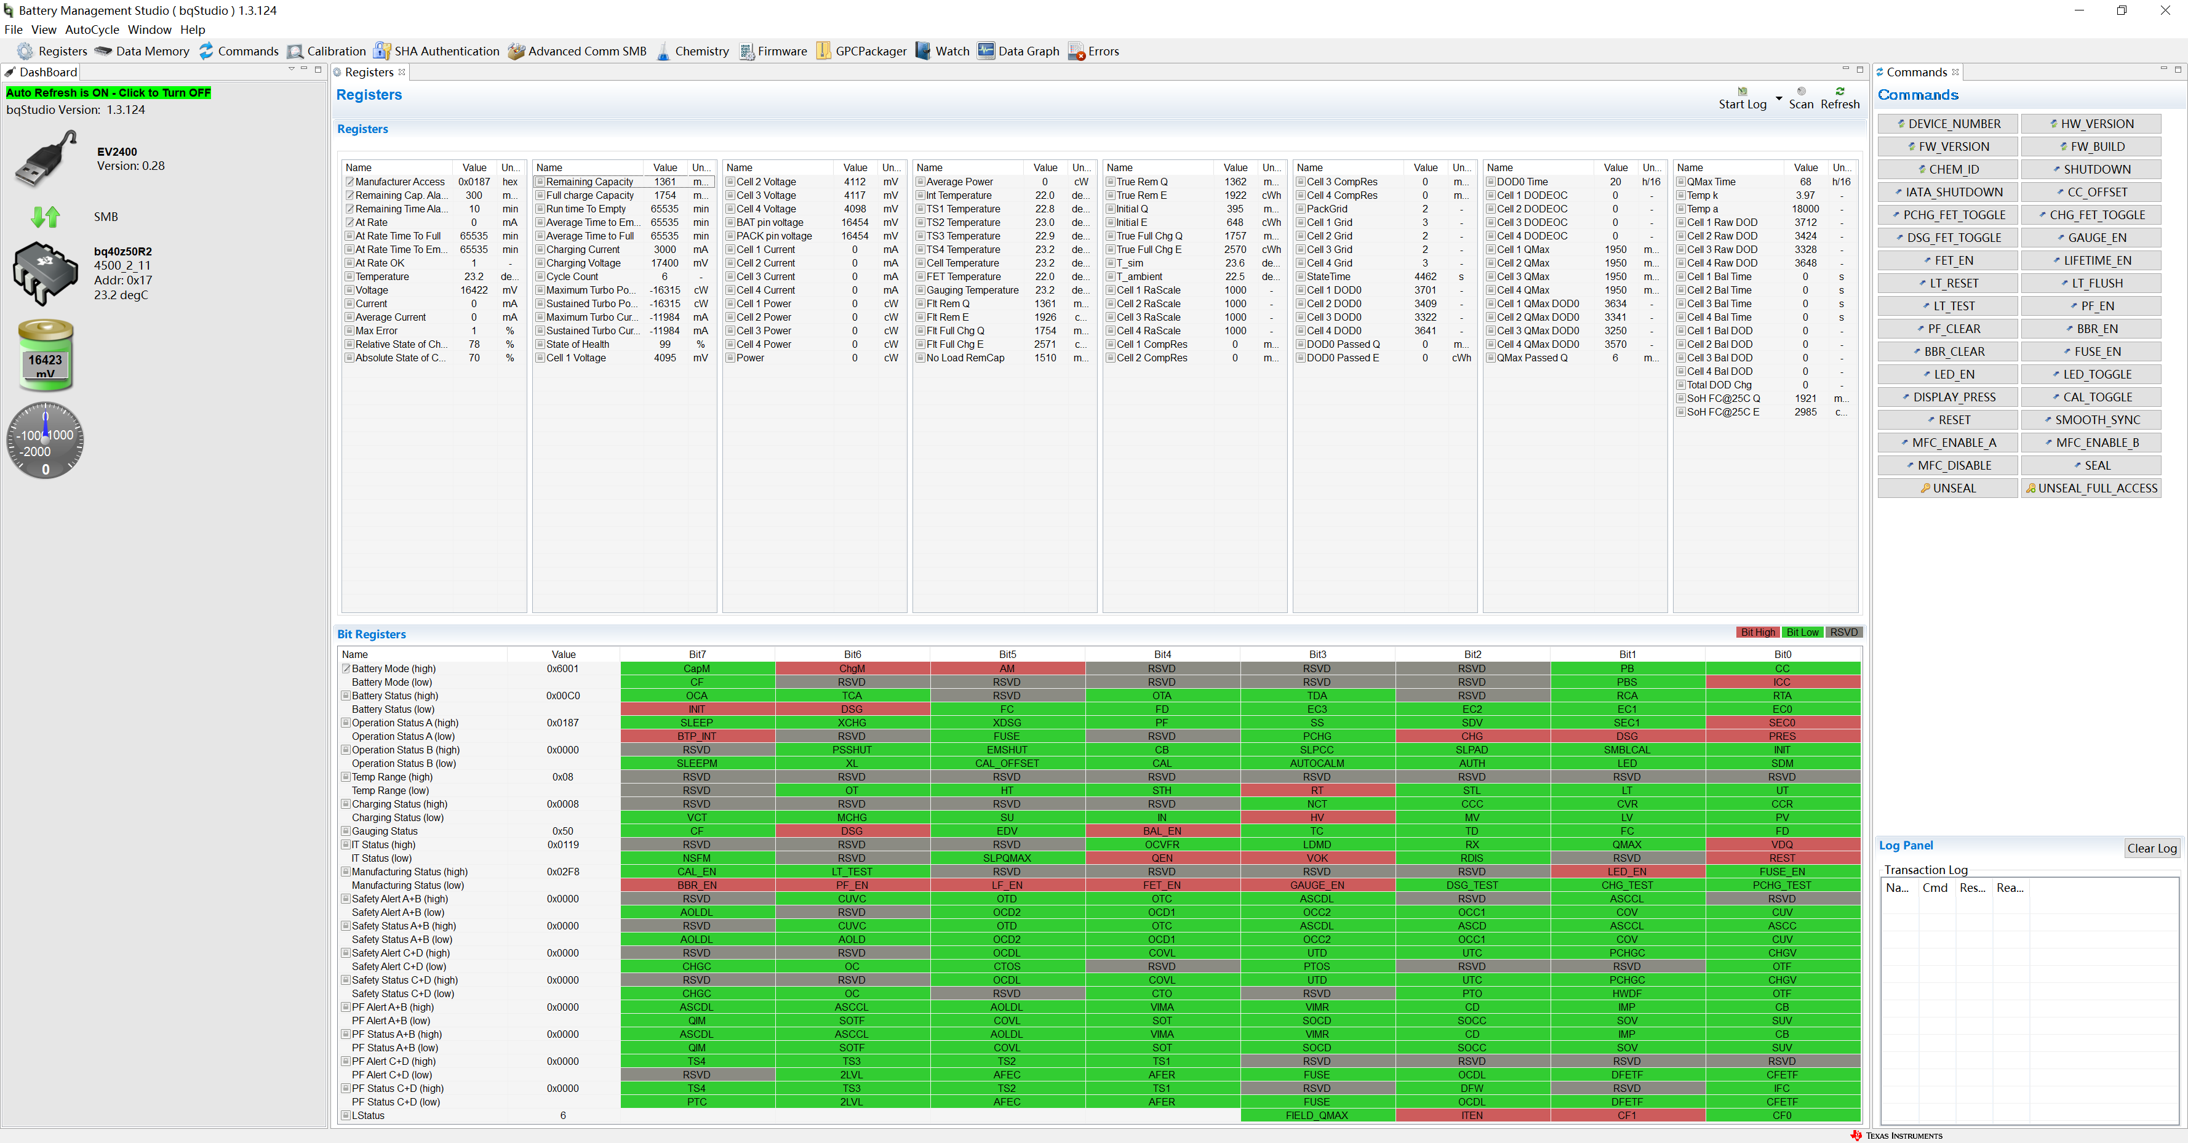The height and width of the screenshot is (1143, 2188).
Task: Open the Start Log dropdown arrow
Action: tap(1779, 98)
